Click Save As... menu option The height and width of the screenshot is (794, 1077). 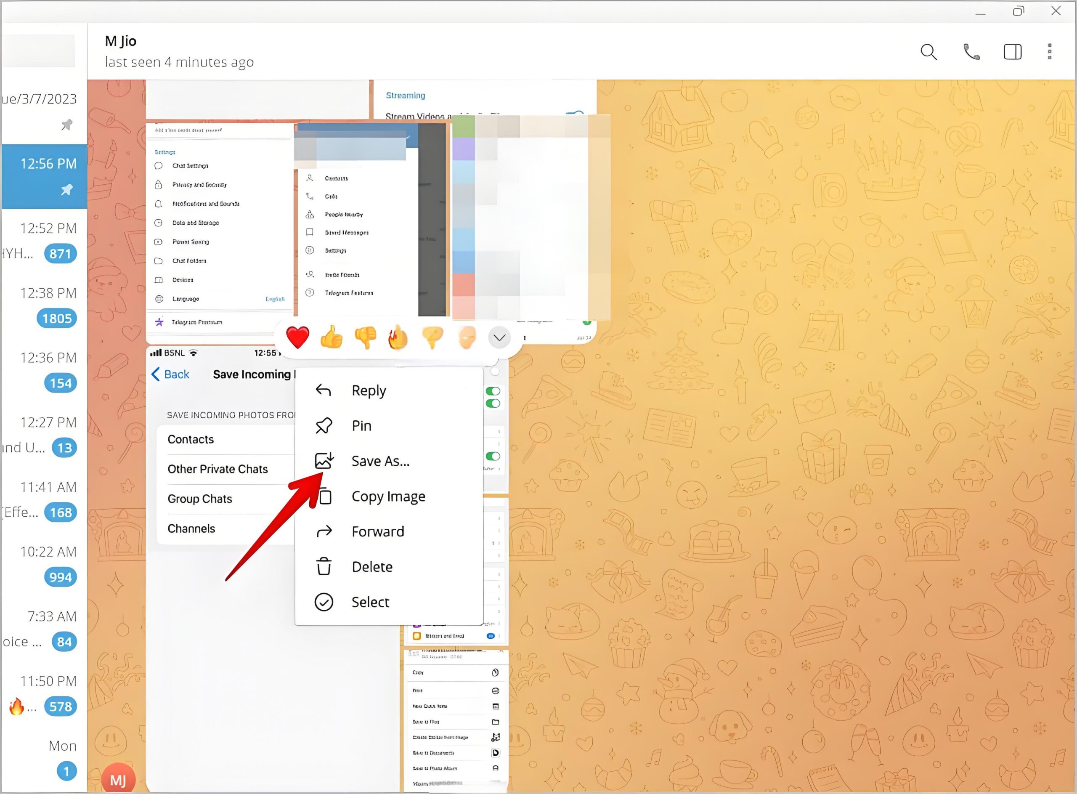click(x=380, y=461)
